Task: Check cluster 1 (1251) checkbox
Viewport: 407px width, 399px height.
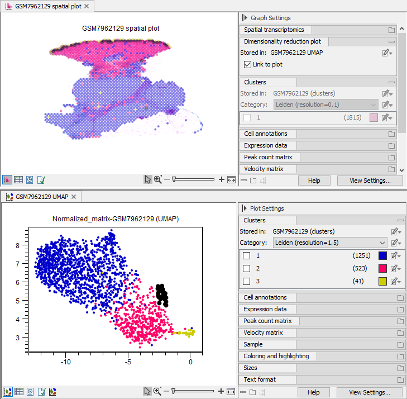Action: coord(246,255)
